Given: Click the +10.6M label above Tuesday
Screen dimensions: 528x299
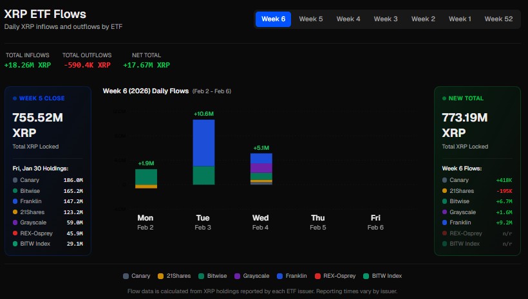Looking at the screenshot, I should point(203,114).
